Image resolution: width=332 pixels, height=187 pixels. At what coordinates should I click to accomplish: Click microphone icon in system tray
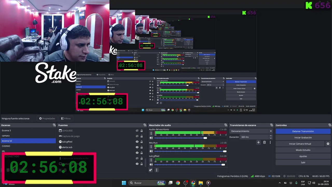(x=296, y=183)
